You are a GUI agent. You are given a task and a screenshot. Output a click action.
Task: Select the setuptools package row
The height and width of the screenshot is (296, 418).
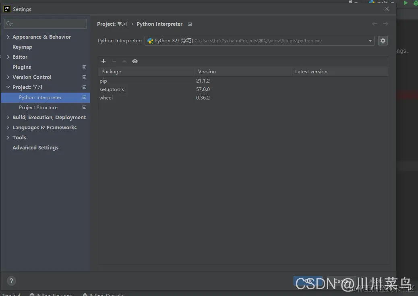point(243,89)
